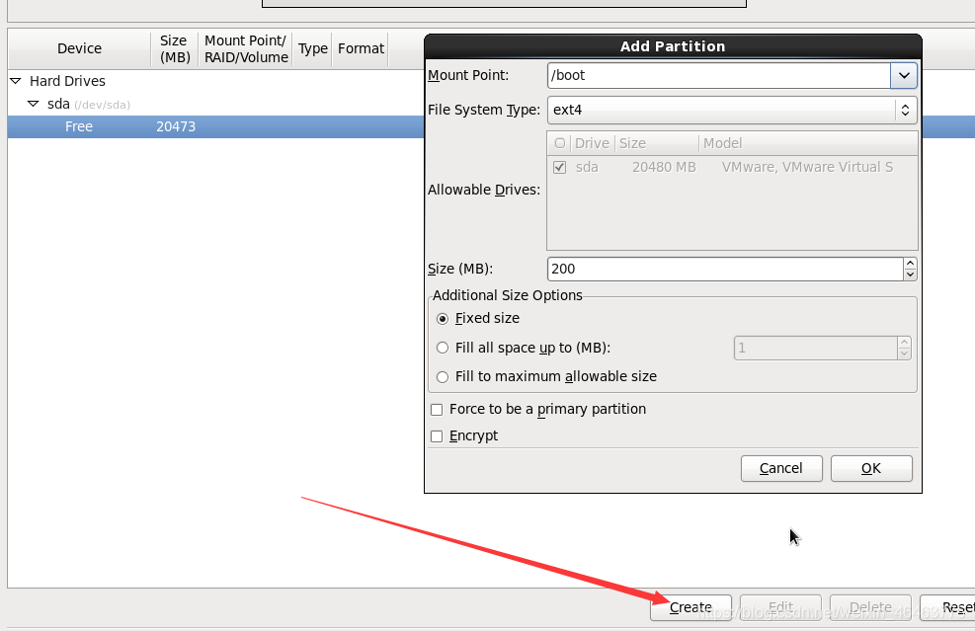This screenshot has height=631, width=975.
Task: Click the Delete button
Action: 870,607
